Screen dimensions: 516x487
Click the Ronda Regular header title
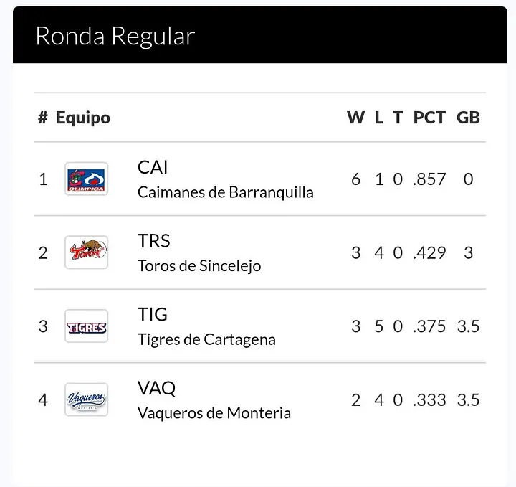tap(115, 36)
